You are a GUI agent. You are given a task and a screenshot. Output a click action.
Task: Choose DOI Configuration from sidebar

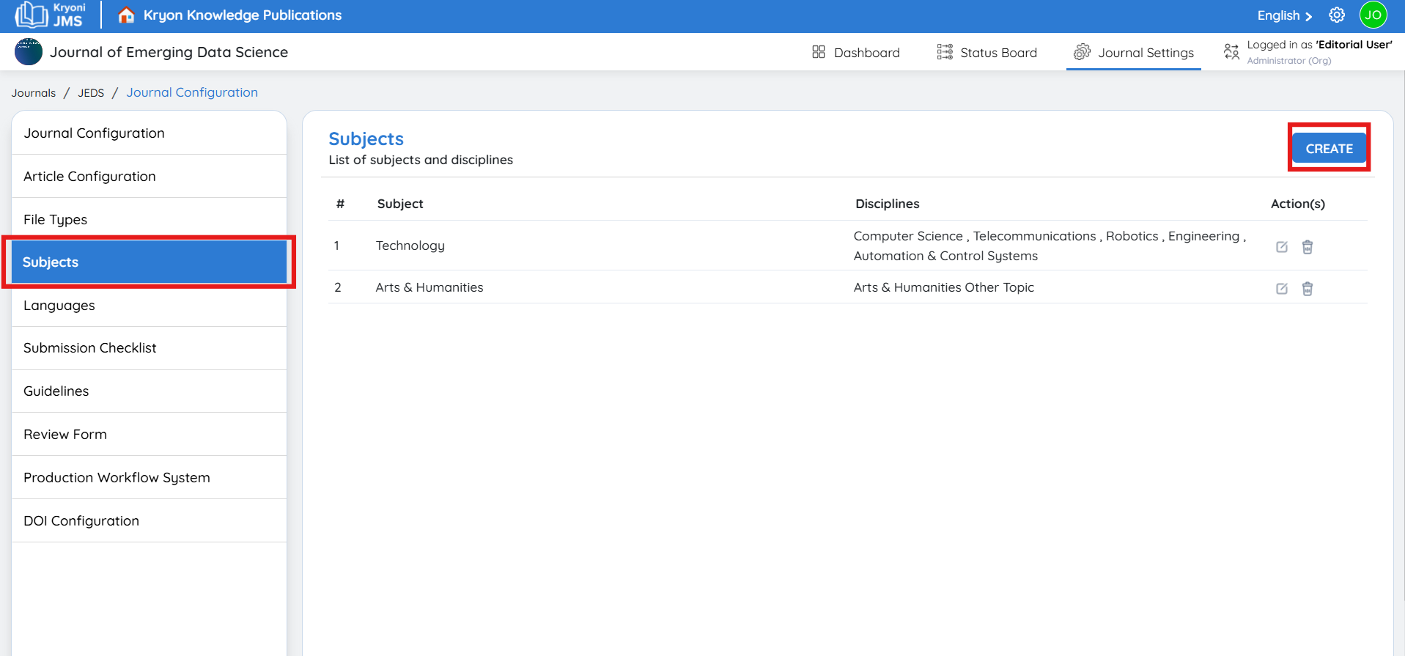tap(81, 521)
